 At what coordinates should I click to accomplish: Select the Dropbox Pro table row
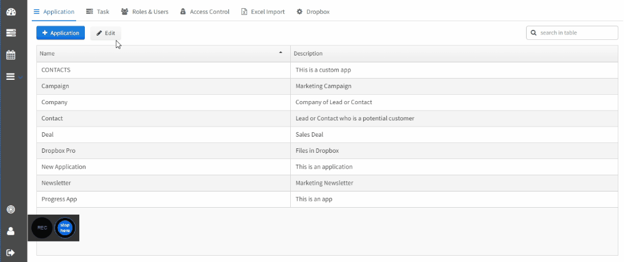tap(327, 151)
